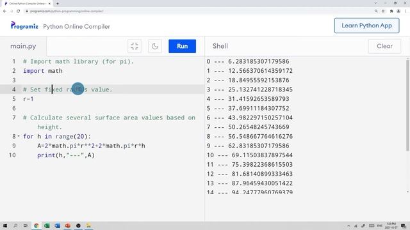
Task: Bookmark this page with the star icon
Action: [x=383, y=11]
